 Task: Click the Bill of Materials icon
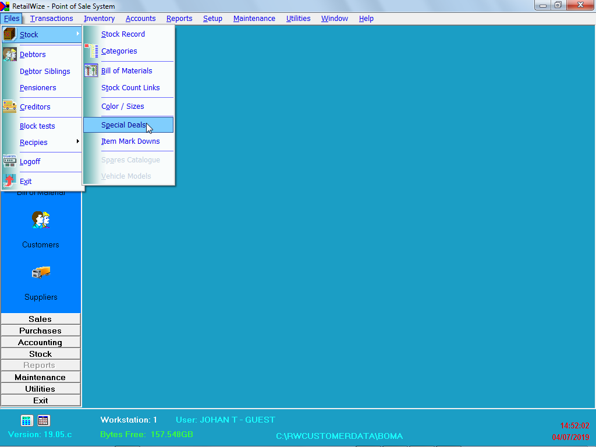pyautogui.click(x=91, y=71)
